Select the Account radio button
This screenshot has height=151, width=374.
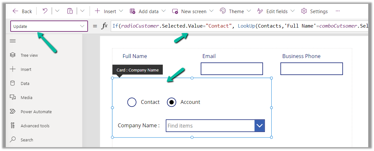point(172,102)
